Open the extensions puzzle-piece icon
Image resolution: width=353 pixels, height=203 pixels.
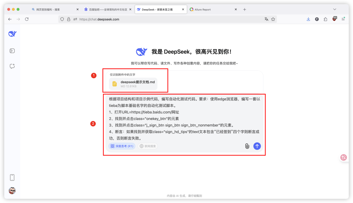[326, 19]
